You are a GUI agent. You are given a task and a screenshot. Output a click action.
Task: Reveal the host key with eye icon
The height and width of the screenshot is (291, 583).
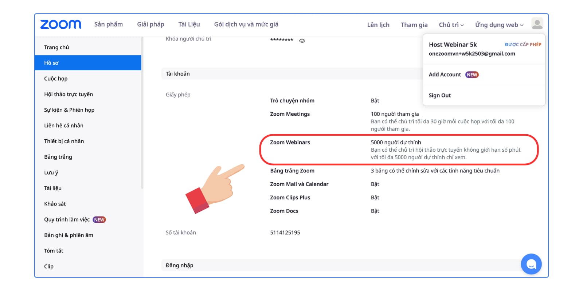[302, 41]
